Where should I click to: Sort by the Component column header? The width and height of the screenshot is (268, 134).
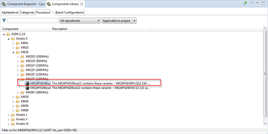click(x=26, y=29)
